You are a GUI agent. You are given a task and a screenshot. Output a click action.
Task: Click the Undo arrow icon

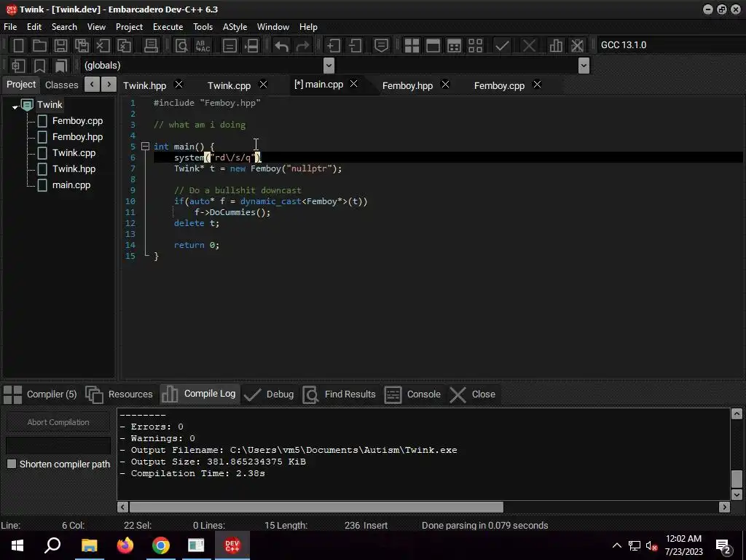282,46
